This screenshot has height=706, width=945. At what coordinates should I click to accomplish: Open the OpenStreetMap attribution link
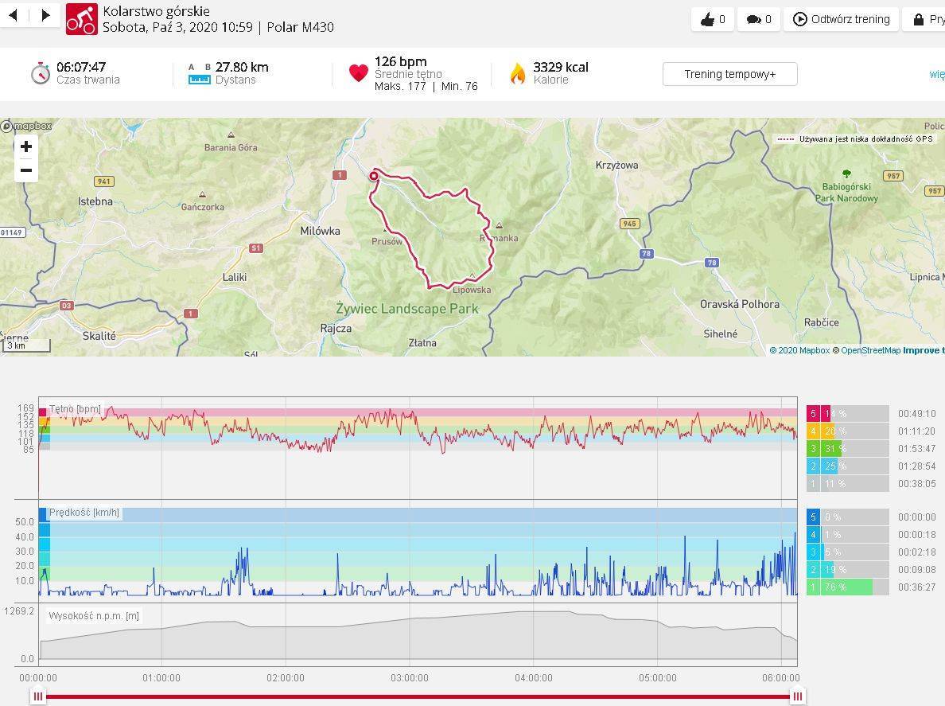(870, 350)
